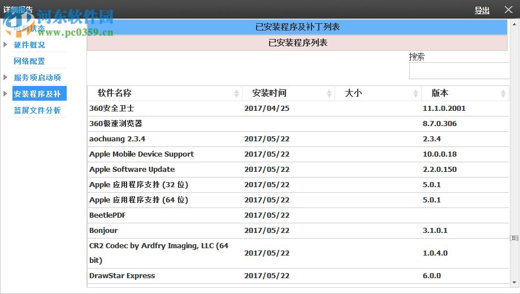Viewport: 520px width, 294px height.
Task: Click the 导出 export link
Action: pos(482,10)
